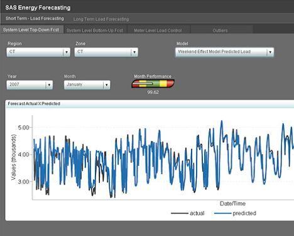Expand the Month dropdown arrow
The height and width of the screenshot is (236, 294).
click(106, 85)
